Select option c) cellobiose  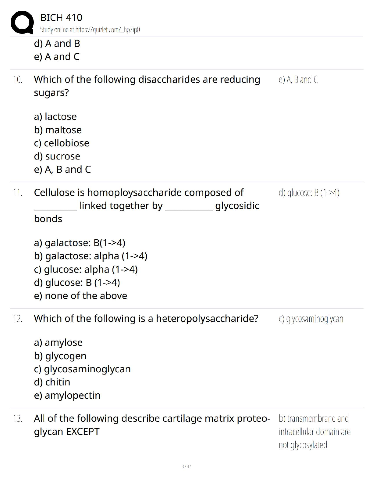(x=62, y=143)
